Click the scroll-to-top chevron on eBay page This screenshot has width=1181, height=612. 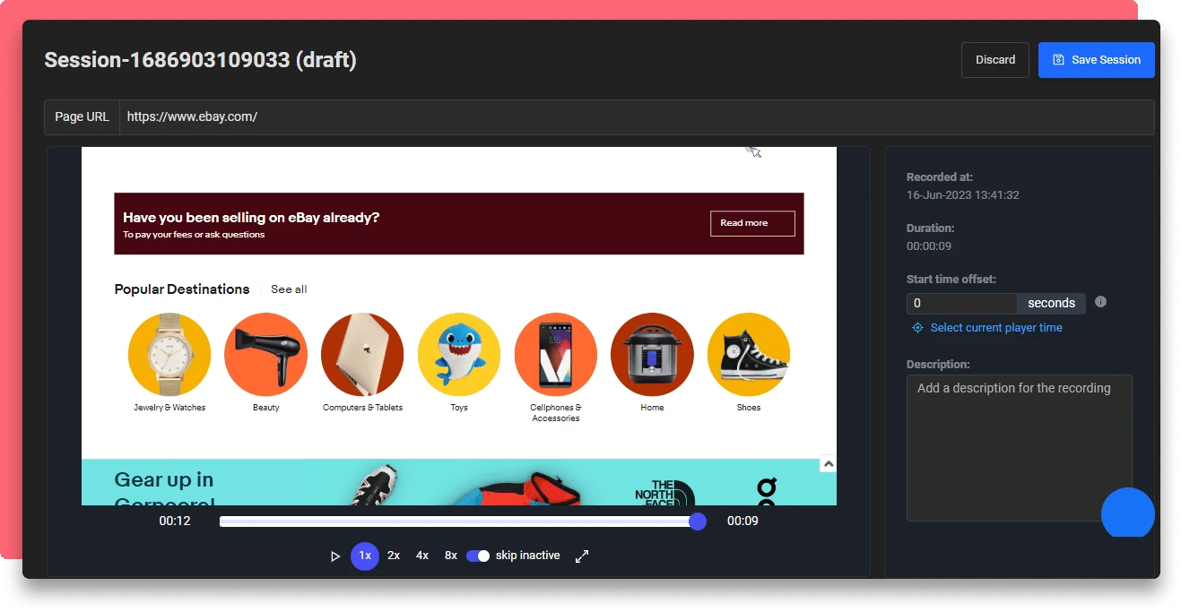click(x=829, y=464)
